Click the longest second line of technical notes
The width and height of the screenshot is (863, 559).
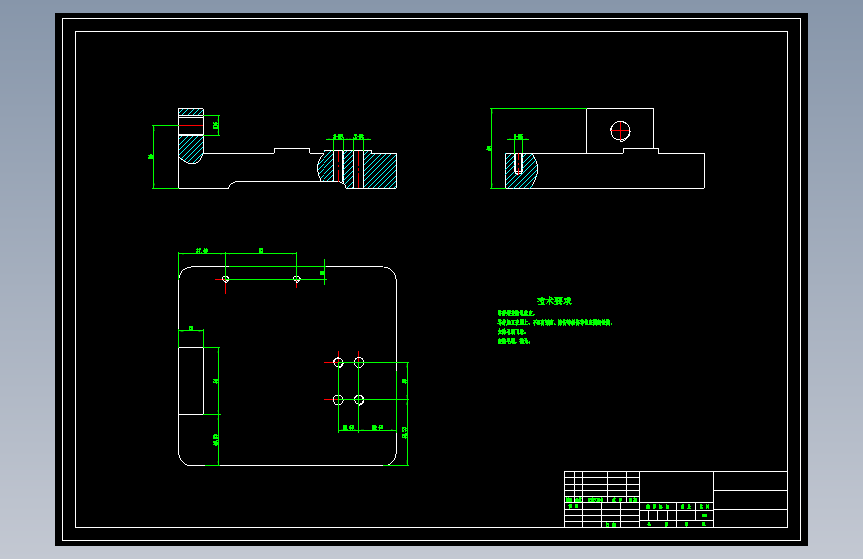click(x=554, y=322)
